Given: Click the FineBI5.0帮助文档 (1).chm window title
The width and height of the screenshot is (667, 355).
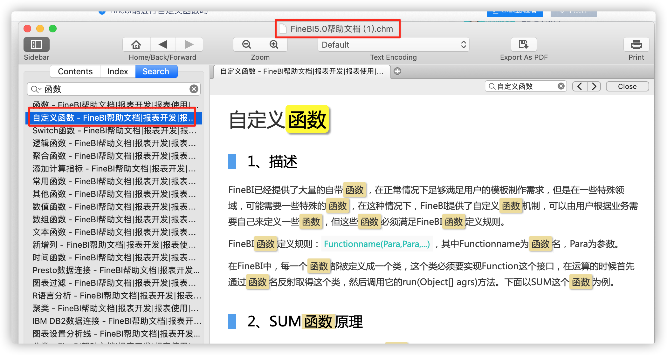Looking at the screenshot, I should (341, 29).
